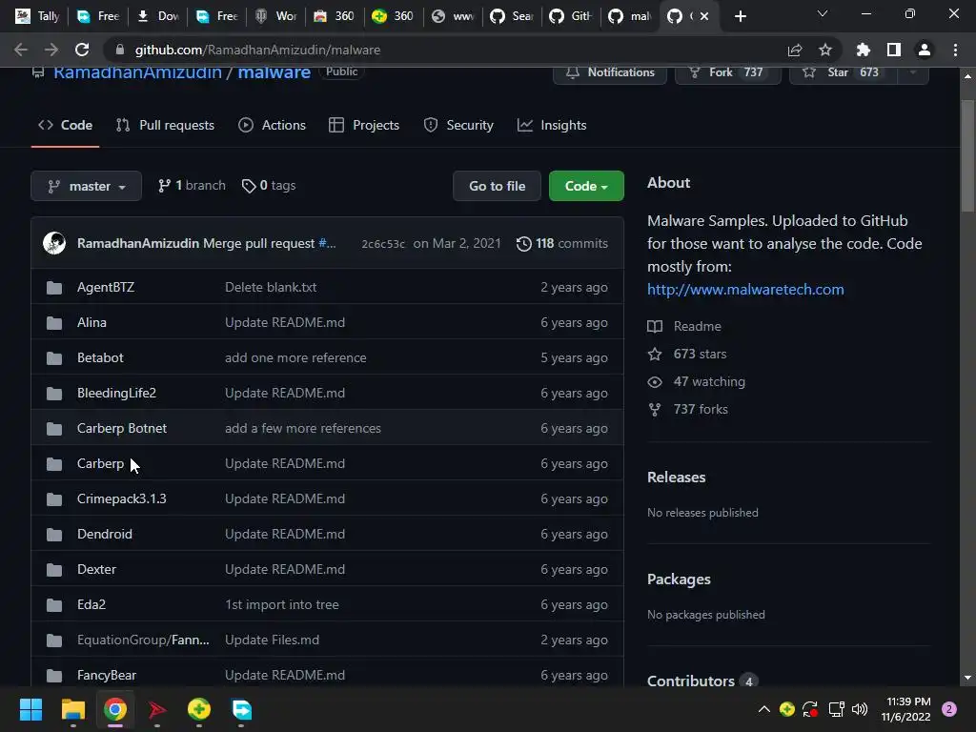This screenshot has width=976, height=732.
Task: Click folder icon beside FancyBear
Action: point(54,676)
